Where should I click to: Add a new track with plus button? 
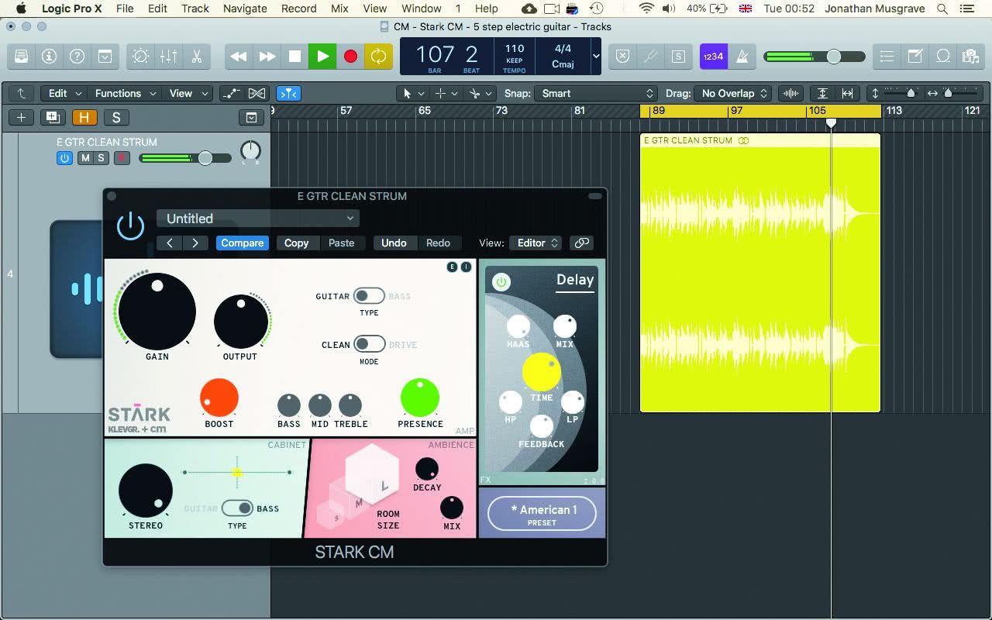[x=21, y=118]
